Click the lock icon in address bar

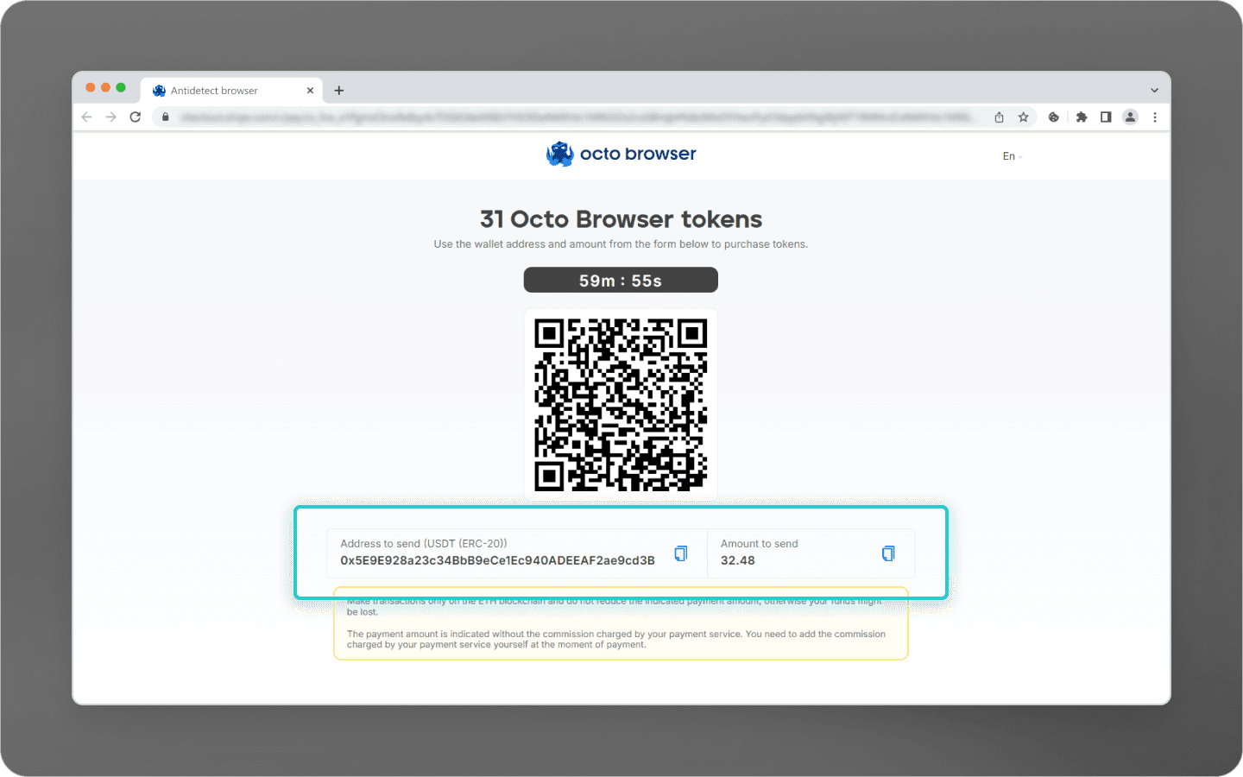click(x=166, y=117)
